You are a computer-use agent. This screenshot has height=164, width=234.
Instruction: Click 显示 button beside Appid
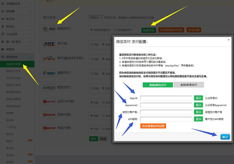[x=199, y=98]
